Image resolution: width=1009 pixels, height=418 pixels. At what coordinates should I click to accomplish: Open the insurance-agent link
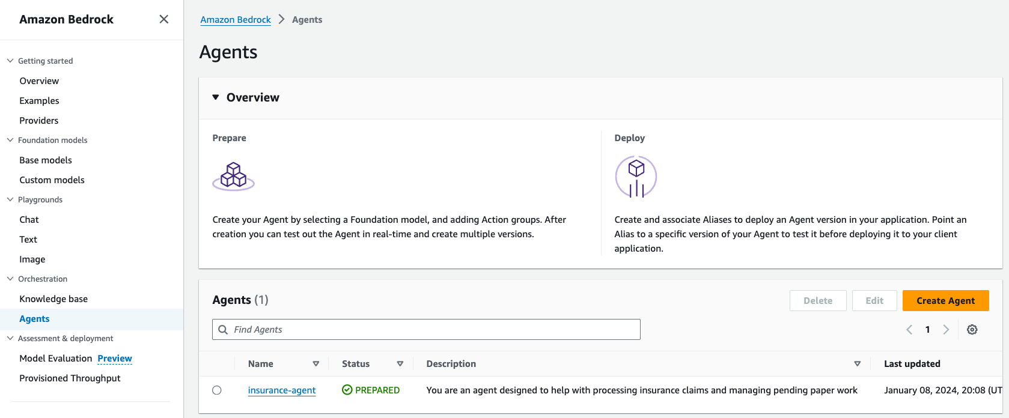(x=282, y=390)
